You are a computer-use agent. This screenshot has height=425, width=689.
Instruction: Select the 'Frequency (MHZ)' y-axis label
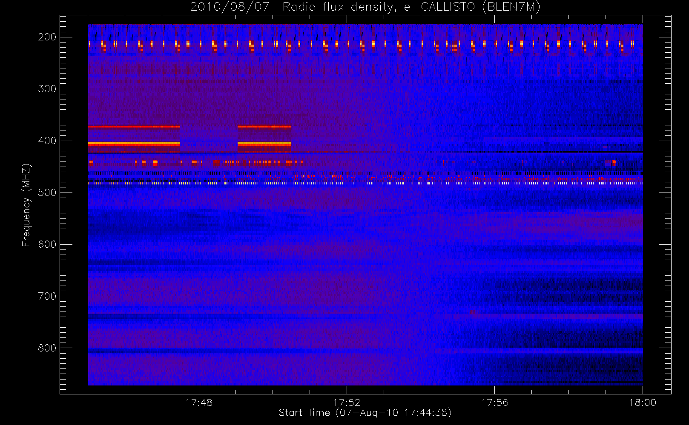click(26, 205)
